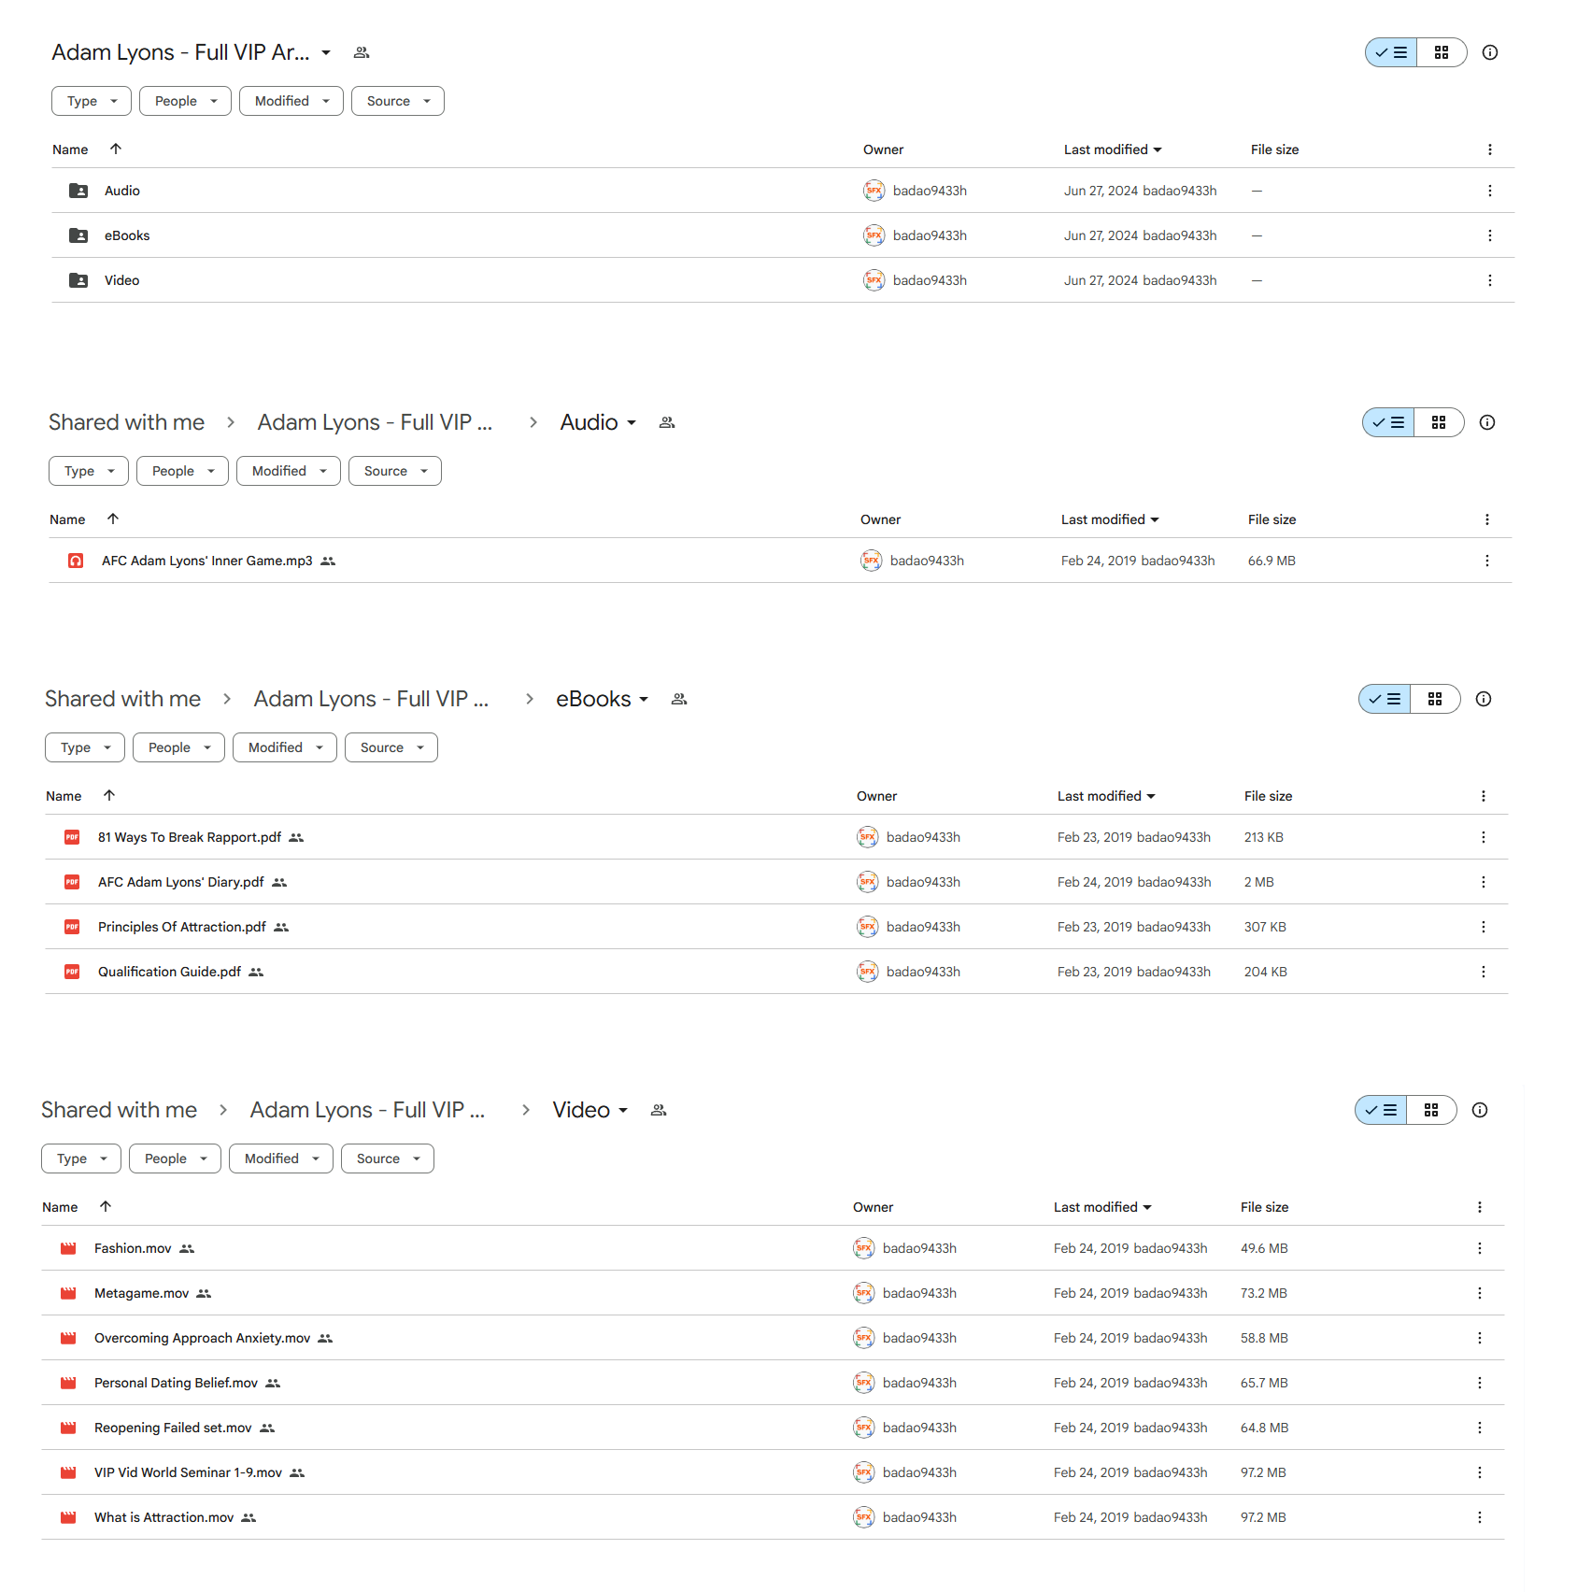Toggle Name sort direction in top panel

(x=116, y=149)
